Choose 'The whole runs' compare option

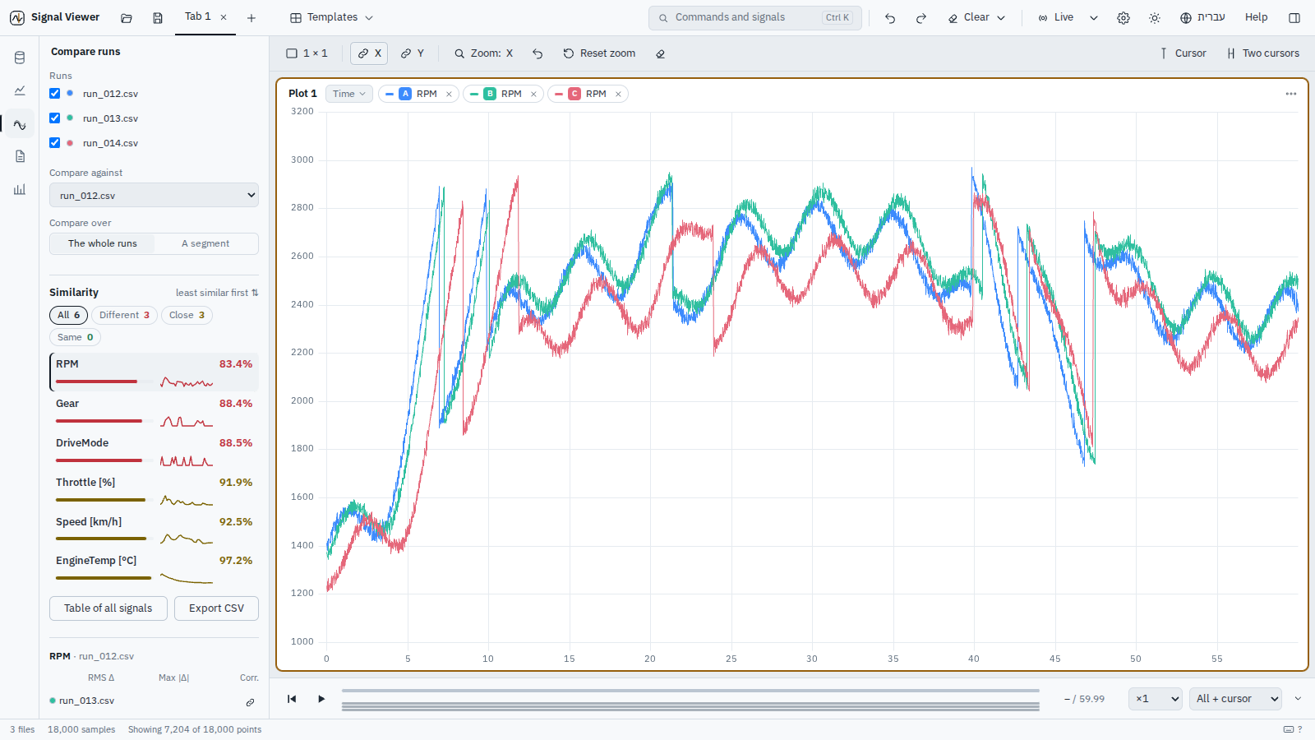(x=103, y=243)
